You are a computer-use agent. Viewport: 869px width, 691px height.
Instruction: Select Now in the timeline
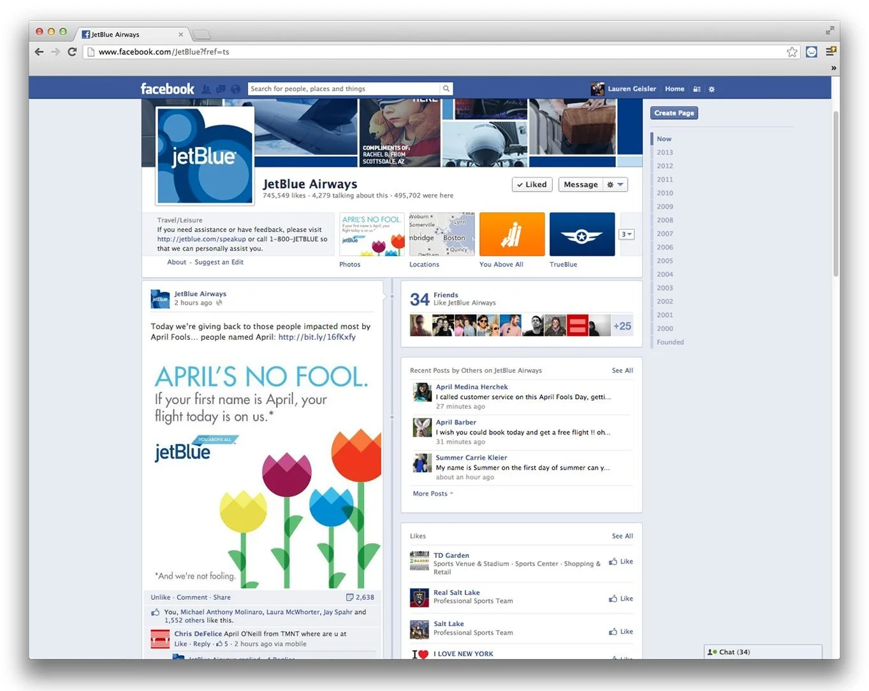[664, 139]
